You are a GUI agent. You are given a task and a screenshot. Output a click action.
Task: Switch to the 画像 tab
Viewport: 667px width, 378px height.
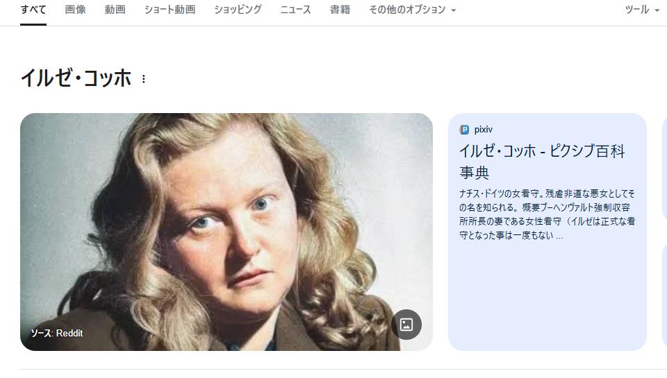[x=75, y=9]
